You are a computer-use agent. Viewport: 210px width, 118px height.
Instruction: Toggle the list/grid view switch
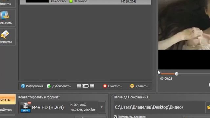click(85, 86)
